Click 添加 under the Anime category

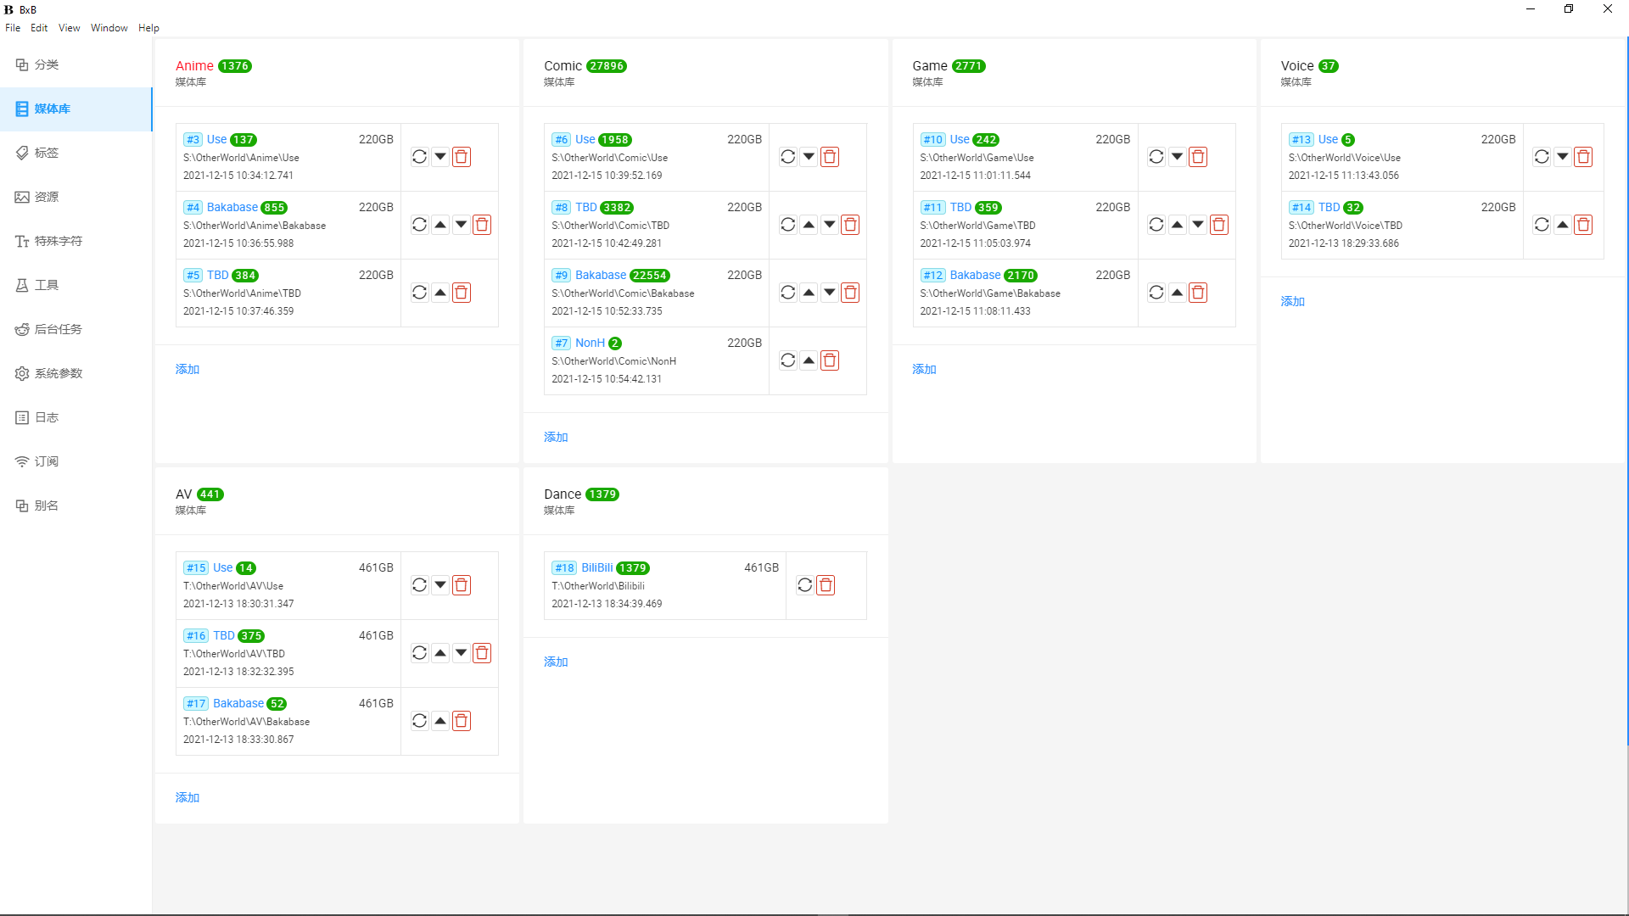pos(188,369)
